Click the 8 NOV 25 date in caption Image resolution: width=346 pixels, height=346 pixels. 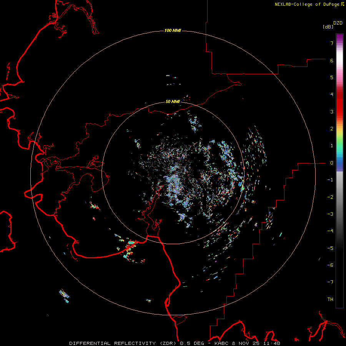(x=246, y=343)
